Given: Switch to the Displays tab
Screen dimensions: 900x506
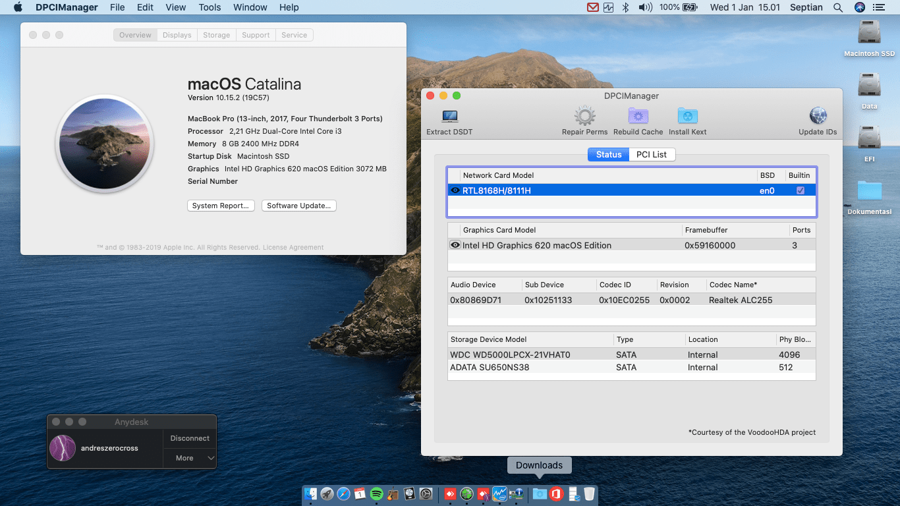Looking at the screenshot, I should click(177, 35).
